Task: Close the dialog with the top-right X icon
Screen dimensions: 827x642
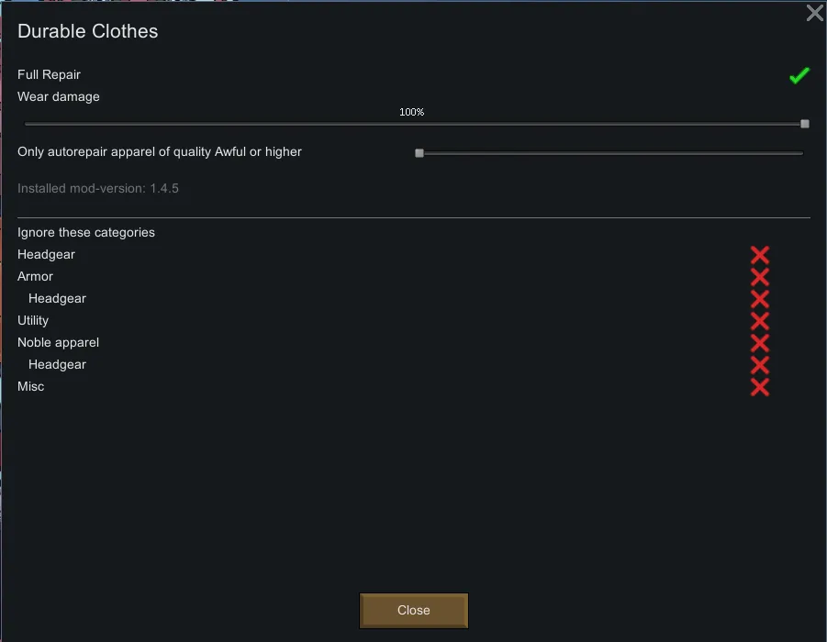Action: [814, 13]
